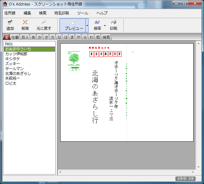
Task: Click the postcard preview image
Action: (127, 92)
